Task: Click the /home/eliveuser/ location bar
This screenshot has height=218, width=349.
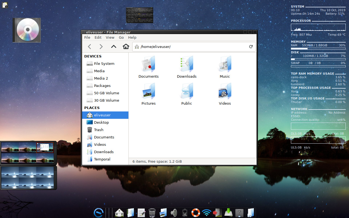Action: click(194, 47)
